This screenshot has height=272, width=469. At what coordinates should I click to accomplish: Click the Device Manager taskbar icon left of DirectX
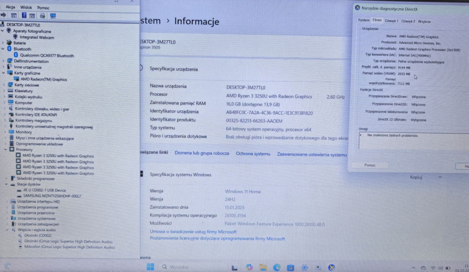[x=318, y=267]
